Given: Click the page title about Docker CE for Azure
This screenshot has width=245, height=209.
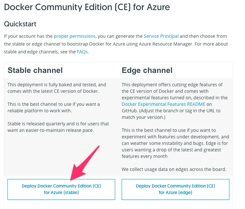Looking at the screenshot, I should (x=87, y=7).
